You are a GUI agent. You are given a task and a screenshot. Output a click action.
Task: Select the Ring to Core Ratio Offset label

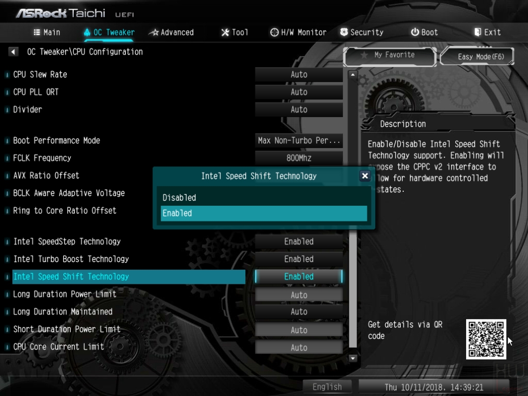[64, 210]
